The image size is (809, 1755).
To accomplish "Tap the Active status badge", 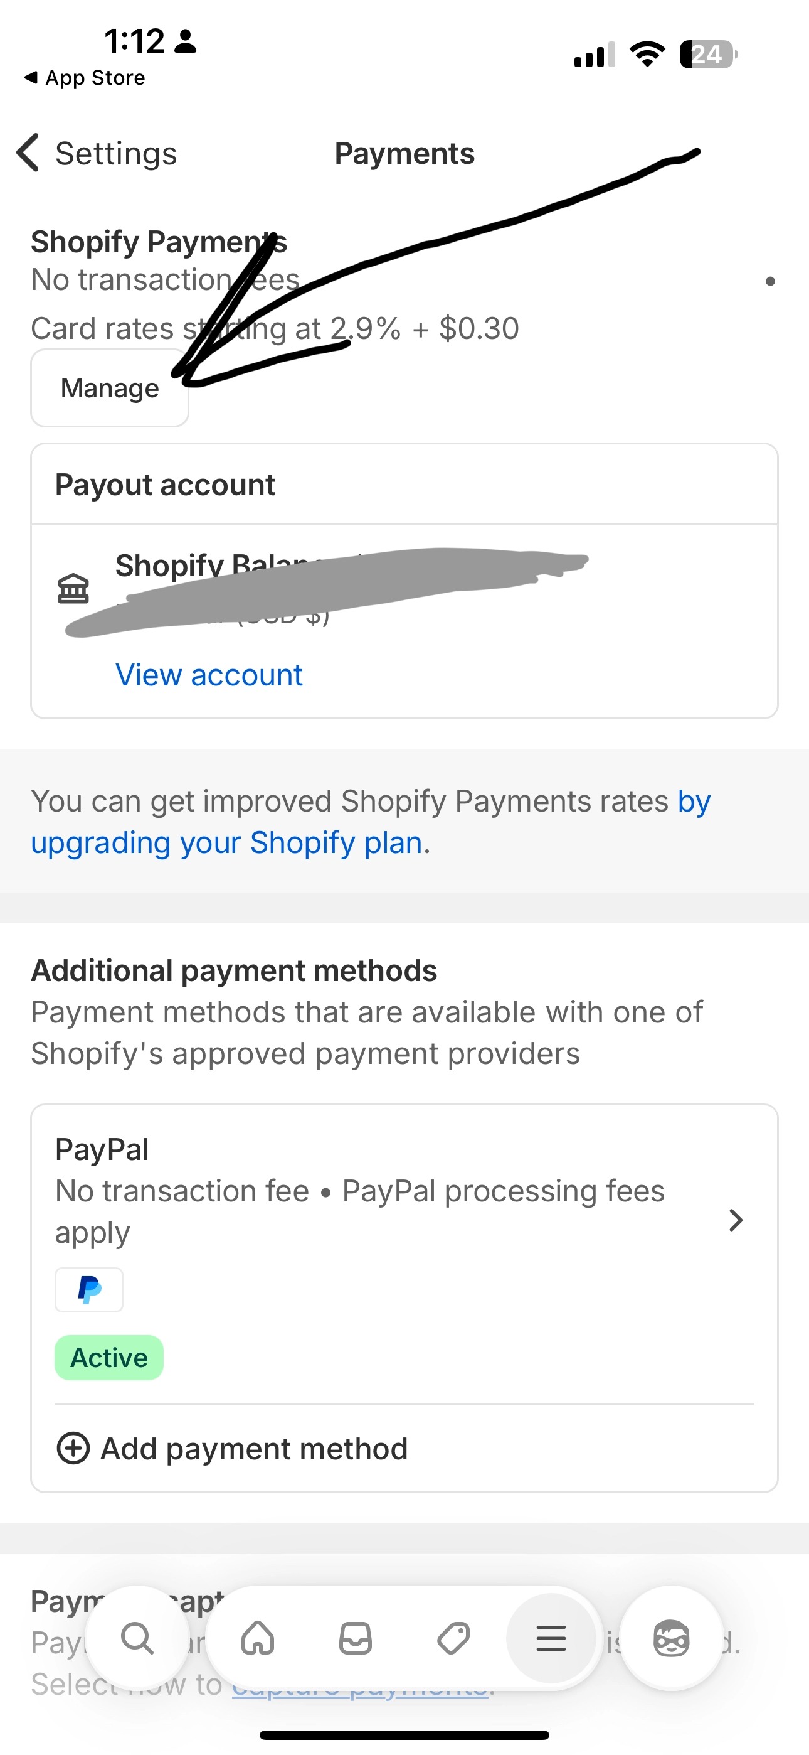I will point(109,1358).
